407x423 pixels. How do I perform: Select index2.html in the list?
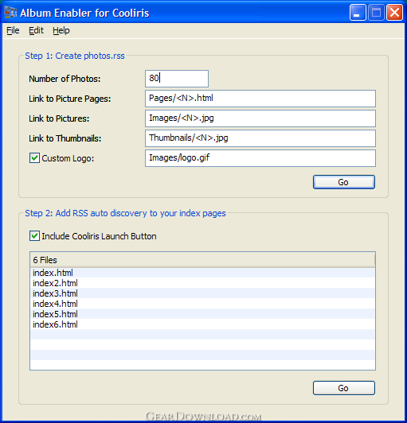(x=202, y=283)
